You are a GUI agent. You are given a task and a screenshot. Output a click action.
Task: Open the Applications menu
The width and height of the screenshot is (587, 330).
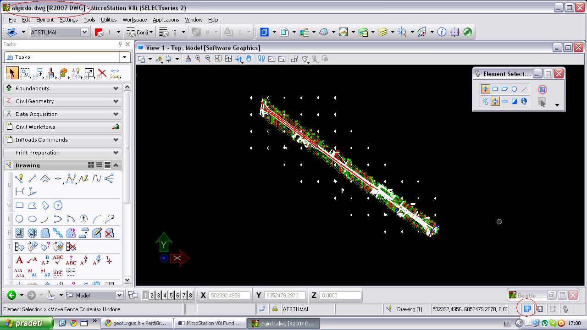pos(166,20)
